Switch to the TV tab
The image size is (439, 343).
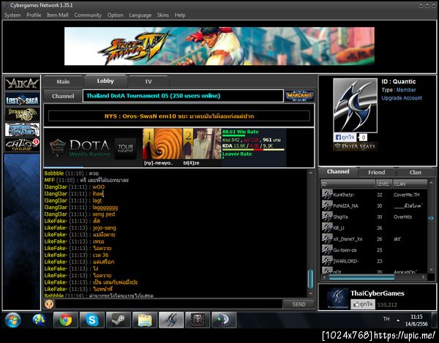pos(149,82)
